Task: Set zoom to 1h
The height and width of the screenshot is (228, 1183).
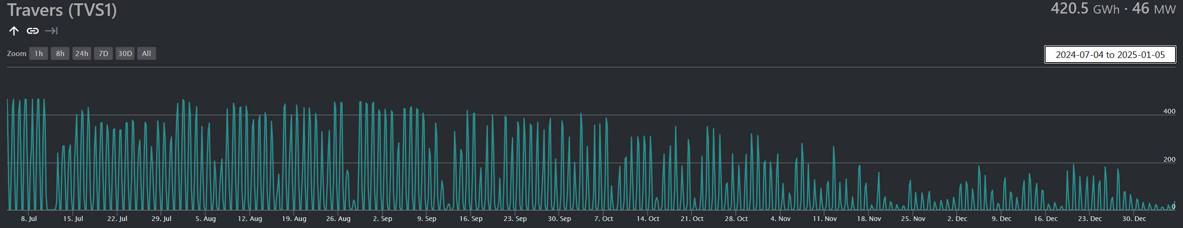Action: tap(38, 54)
